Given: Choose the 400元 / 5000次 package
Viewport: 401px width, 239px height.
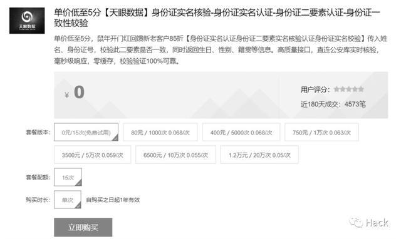Looking at the screenshot, I should point(241,132).
